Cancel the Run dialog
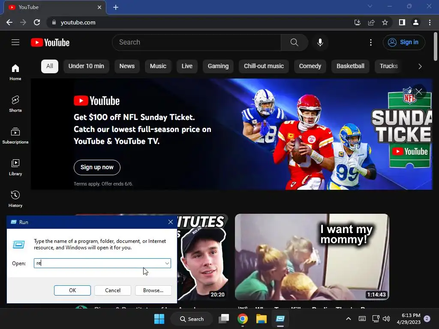 tap(113, 290)
